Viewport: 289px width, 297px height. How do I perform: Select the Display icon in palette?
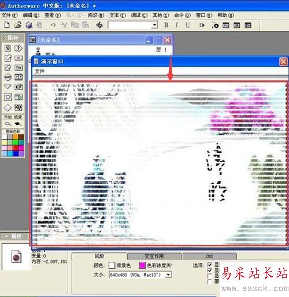pos(8,48)
